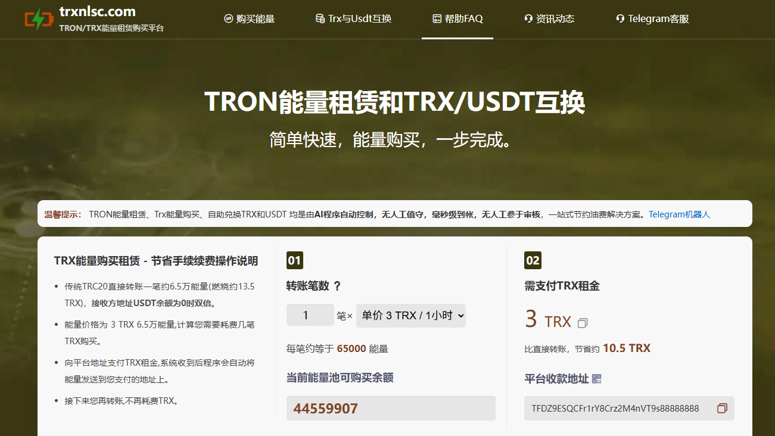Viewport: 775px width, 436px height.
Task: Click the 转账笔数 question mark help
Action: coord(337,286)
